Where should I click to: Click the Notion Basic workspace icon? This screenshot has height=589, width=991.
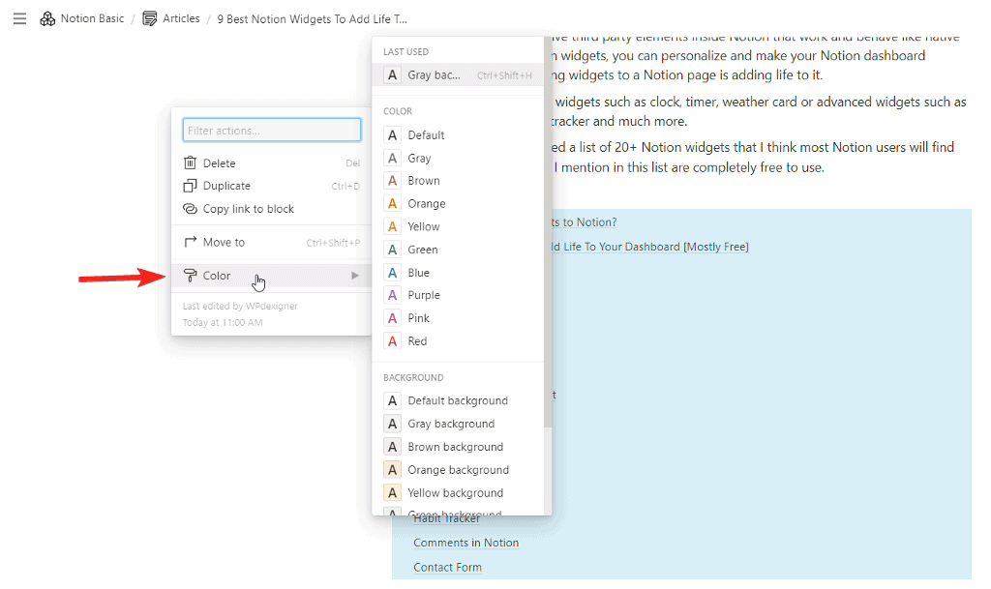(x=47, y=17)
